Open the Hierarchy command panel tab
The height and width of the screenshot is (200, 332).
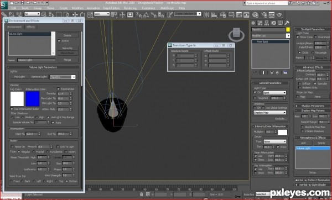pyautogui.click(x=267, y=23)
